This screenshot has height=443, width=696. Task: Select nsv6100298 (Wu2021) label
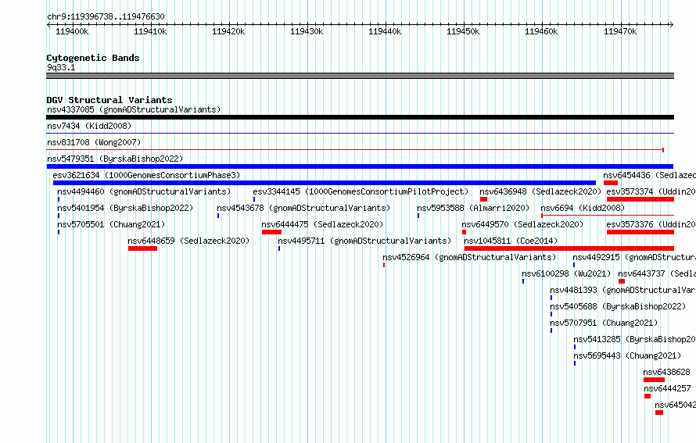pyautogui.click(x=566, y=273)
